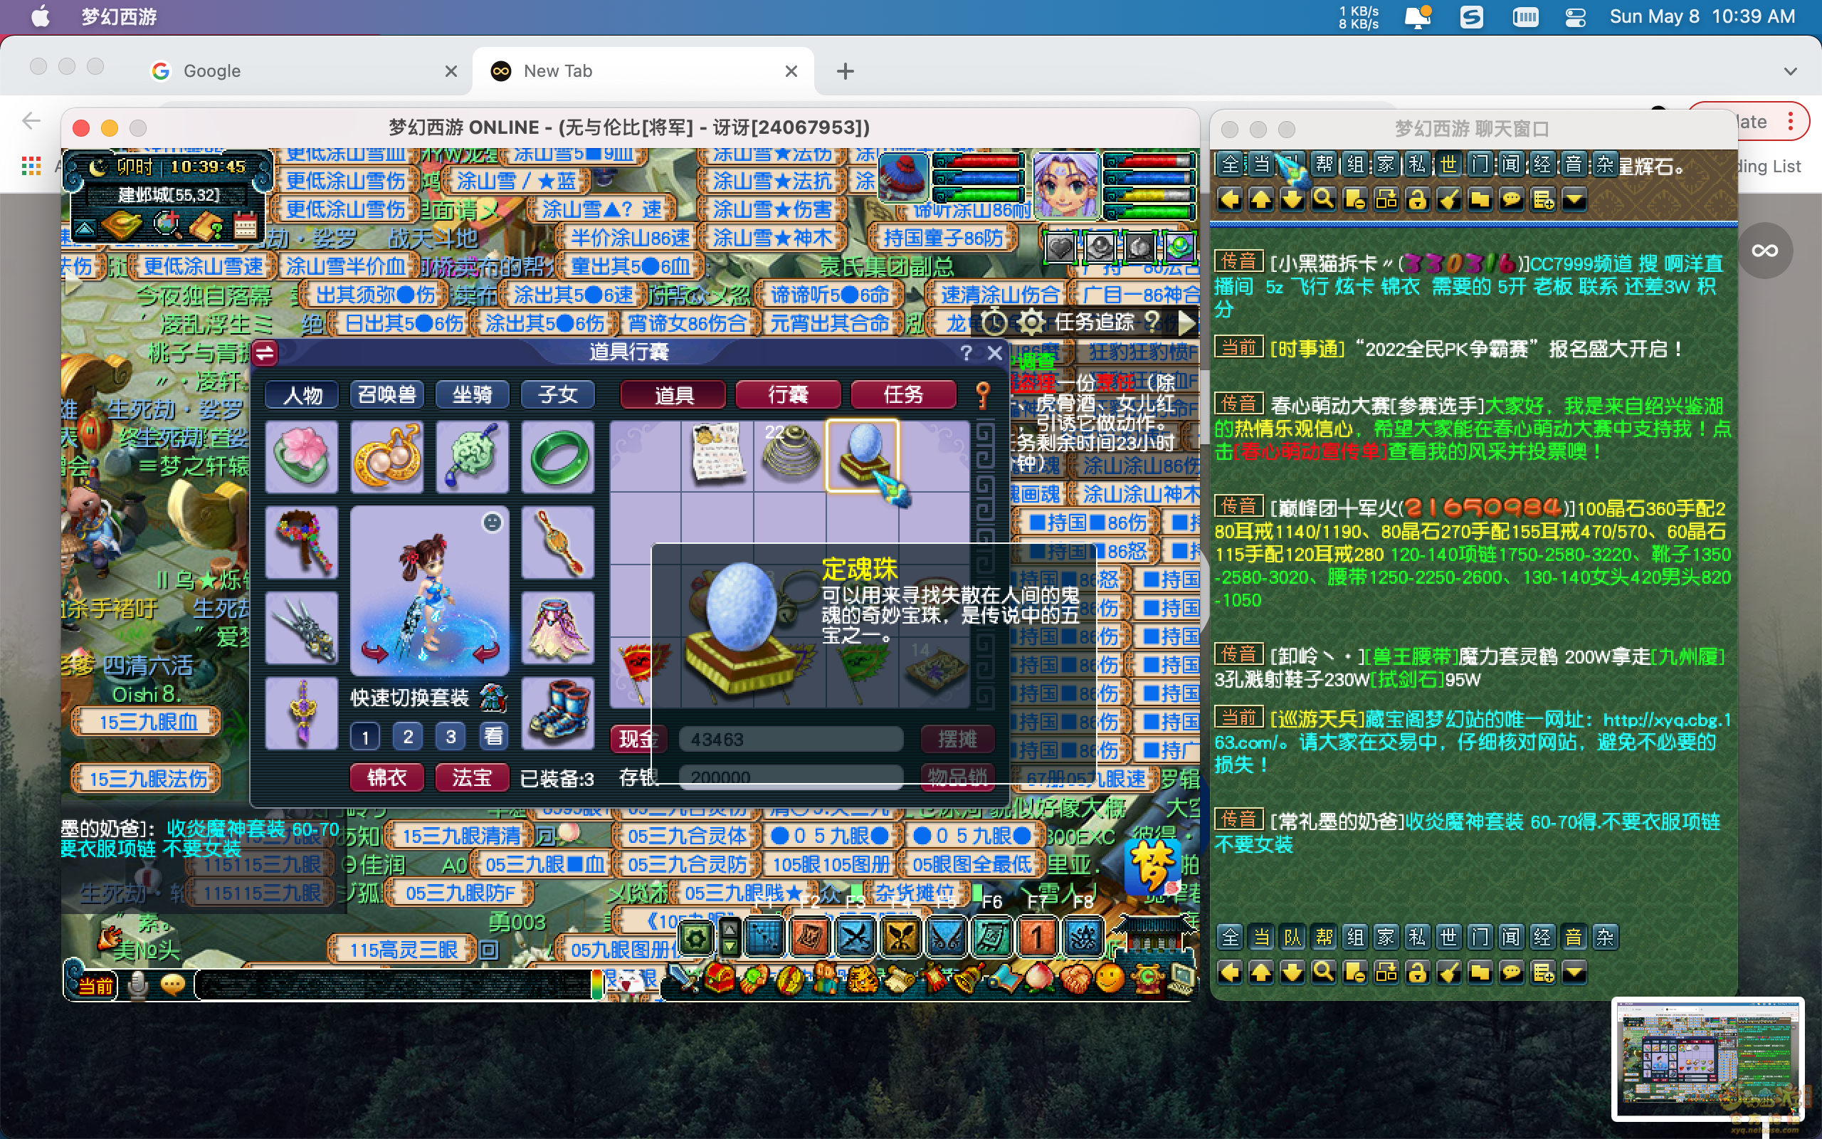Toggle 全 channel in upper chat filter row
The image size is (1822, 1139).
[x=1231, y=164]
